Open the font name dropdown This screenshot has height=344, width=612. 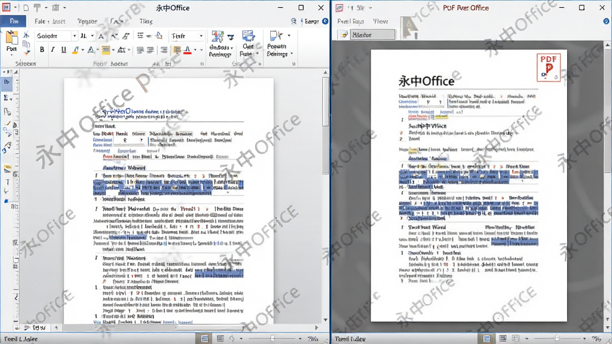[74, 36]
